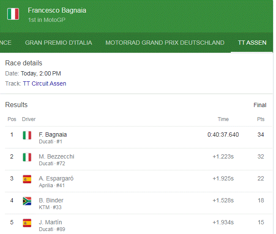The image size is (276, 234).
Task: Click the points value 22
Action: tap(261, 178)
